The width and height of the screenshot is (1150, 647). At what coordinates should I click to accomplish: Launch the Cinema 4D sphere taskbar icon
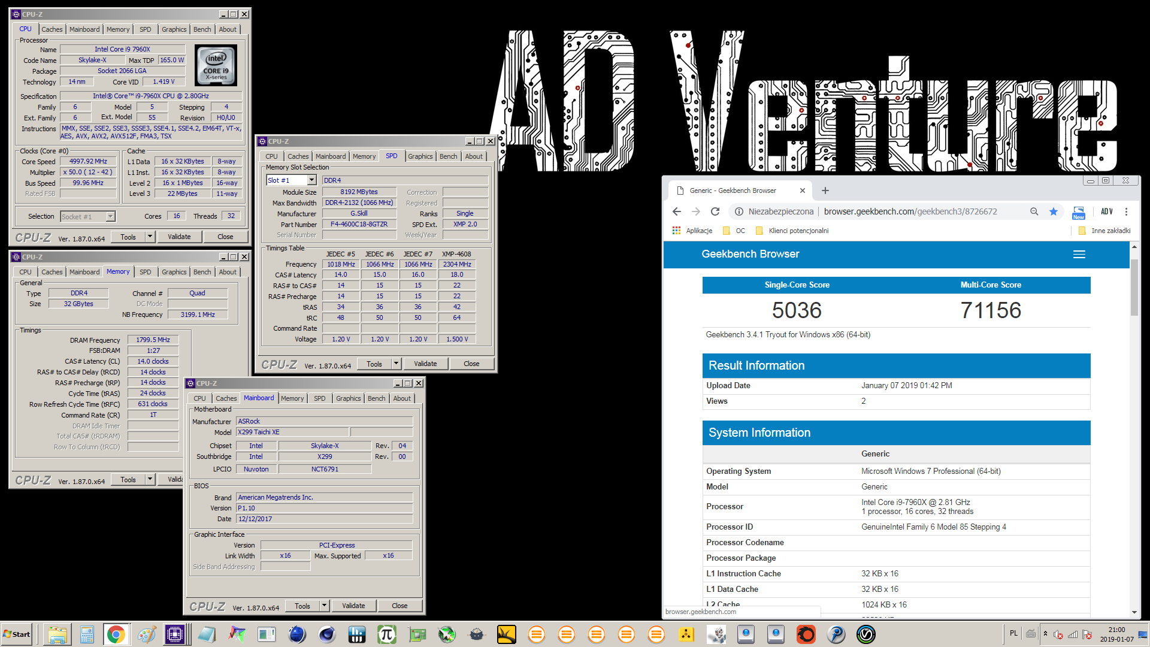coord(327,634)
